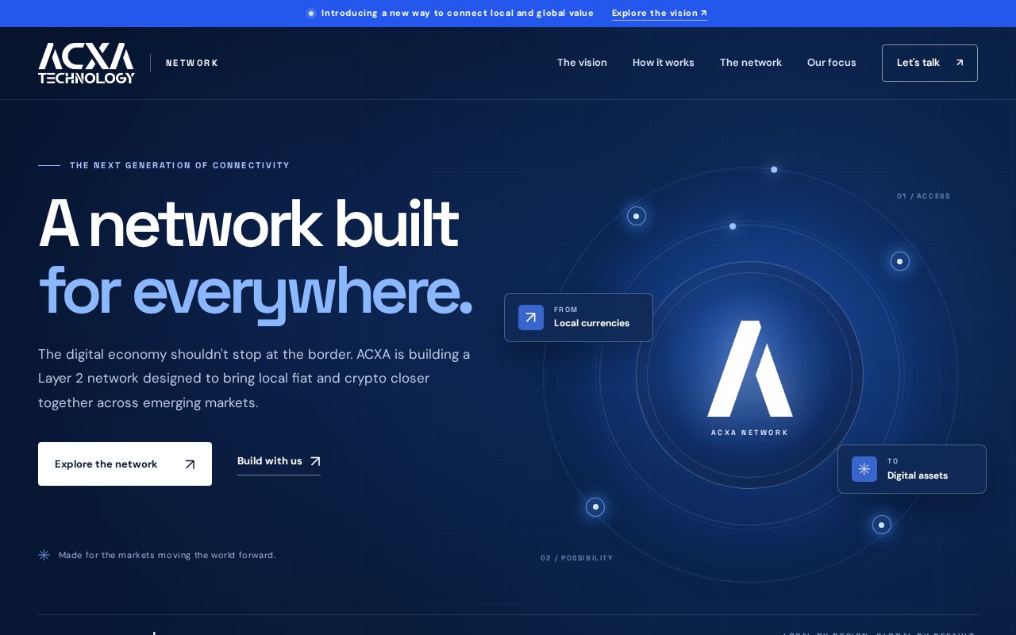Click the arrow icon in Let's talk
The height and width of the screenshot is (635, 1016).
pyautogui.click(x=960, y=63)
